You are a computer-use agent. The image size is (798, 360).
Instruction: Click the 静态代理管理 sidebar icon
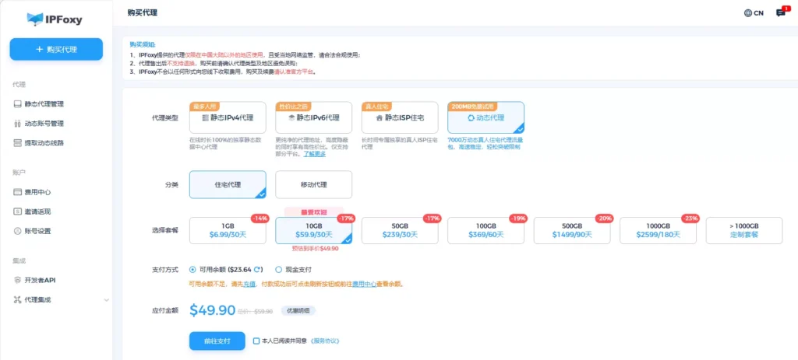[18, 103]
